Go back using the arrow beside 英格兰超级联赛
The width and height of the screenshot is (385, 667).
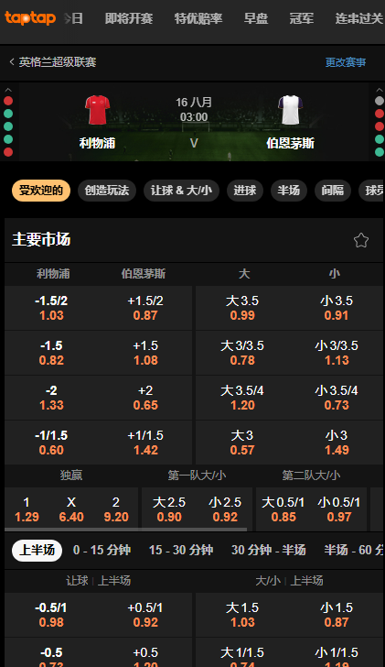[x=12, y=62]
